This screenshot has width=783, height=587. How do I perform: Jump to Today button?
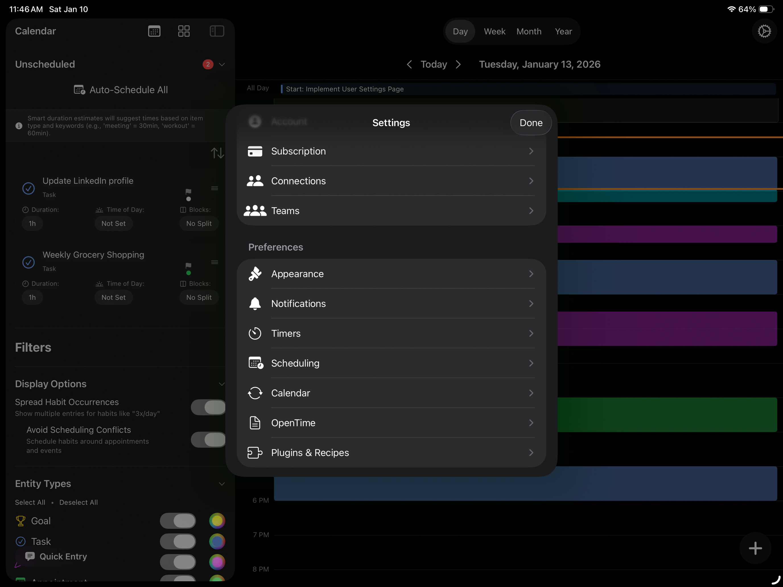tap(434, 64)
